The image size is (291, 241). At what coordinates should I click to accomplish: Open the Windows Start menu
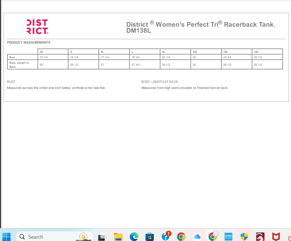(6, 237)
